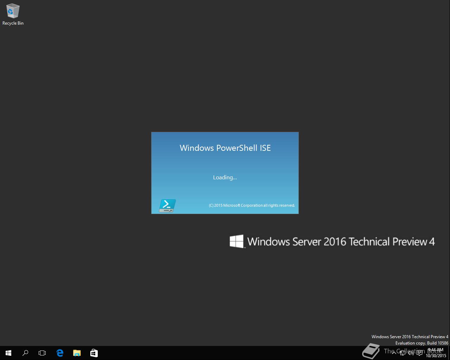
Task: Open the clock showing 9:44 AM
Action: [x=436, y=353]
